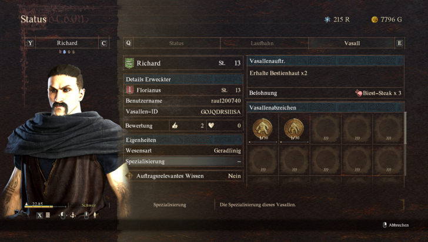This screenshot has height=242, width=428.
Task: Click the Y key for previous character
Action: coord(31,43)
